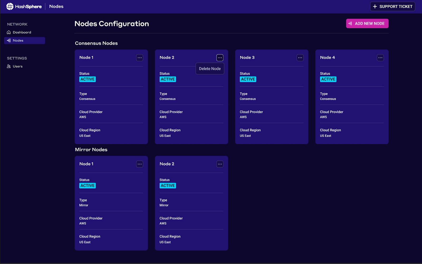Image resolution: width=422 pixels, height=264 pixels.
Task: Click the node icon inside Add New Node
Action: (350, 23)
